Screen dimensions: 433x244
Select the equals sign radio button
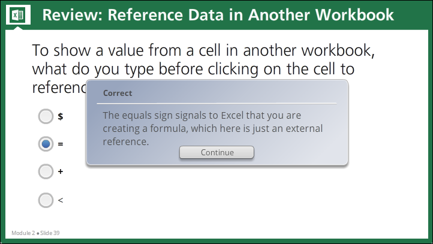(46, 144)
